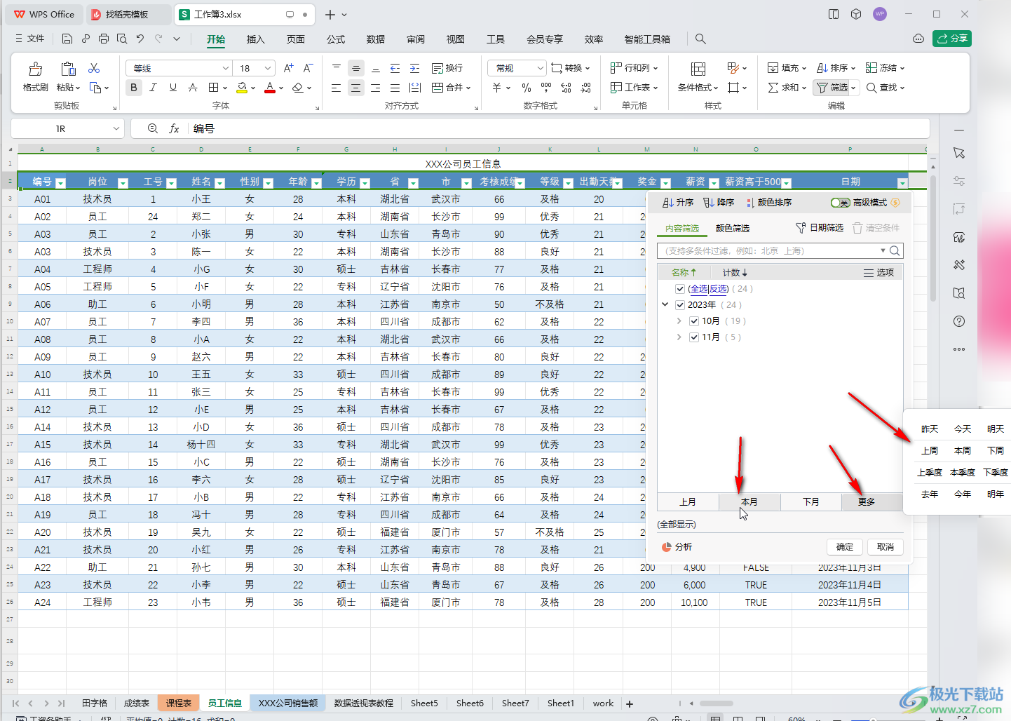Open filter dropdown for 学历 column
1011x721 pixels.
point(365,183)
